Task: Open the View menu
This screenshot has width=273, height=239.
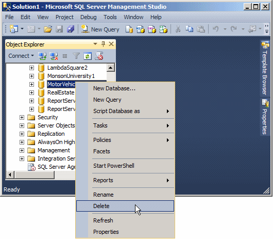Action: tap(43, 17)
